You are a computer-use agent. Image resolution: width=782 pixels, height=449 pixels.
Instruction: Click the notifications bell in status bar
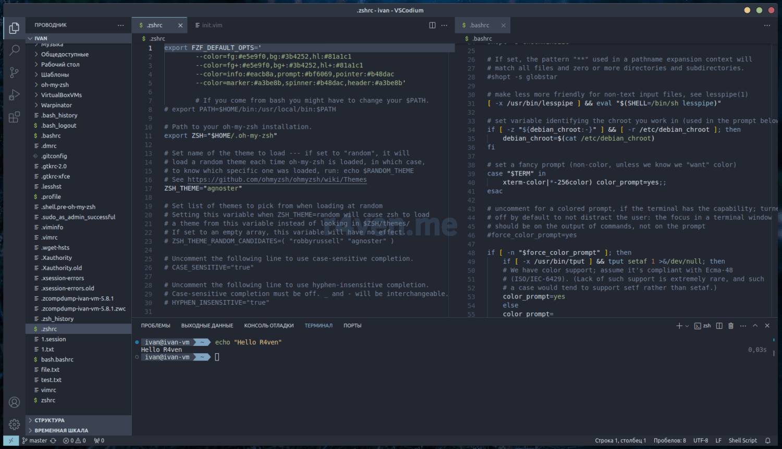[767, 441]
